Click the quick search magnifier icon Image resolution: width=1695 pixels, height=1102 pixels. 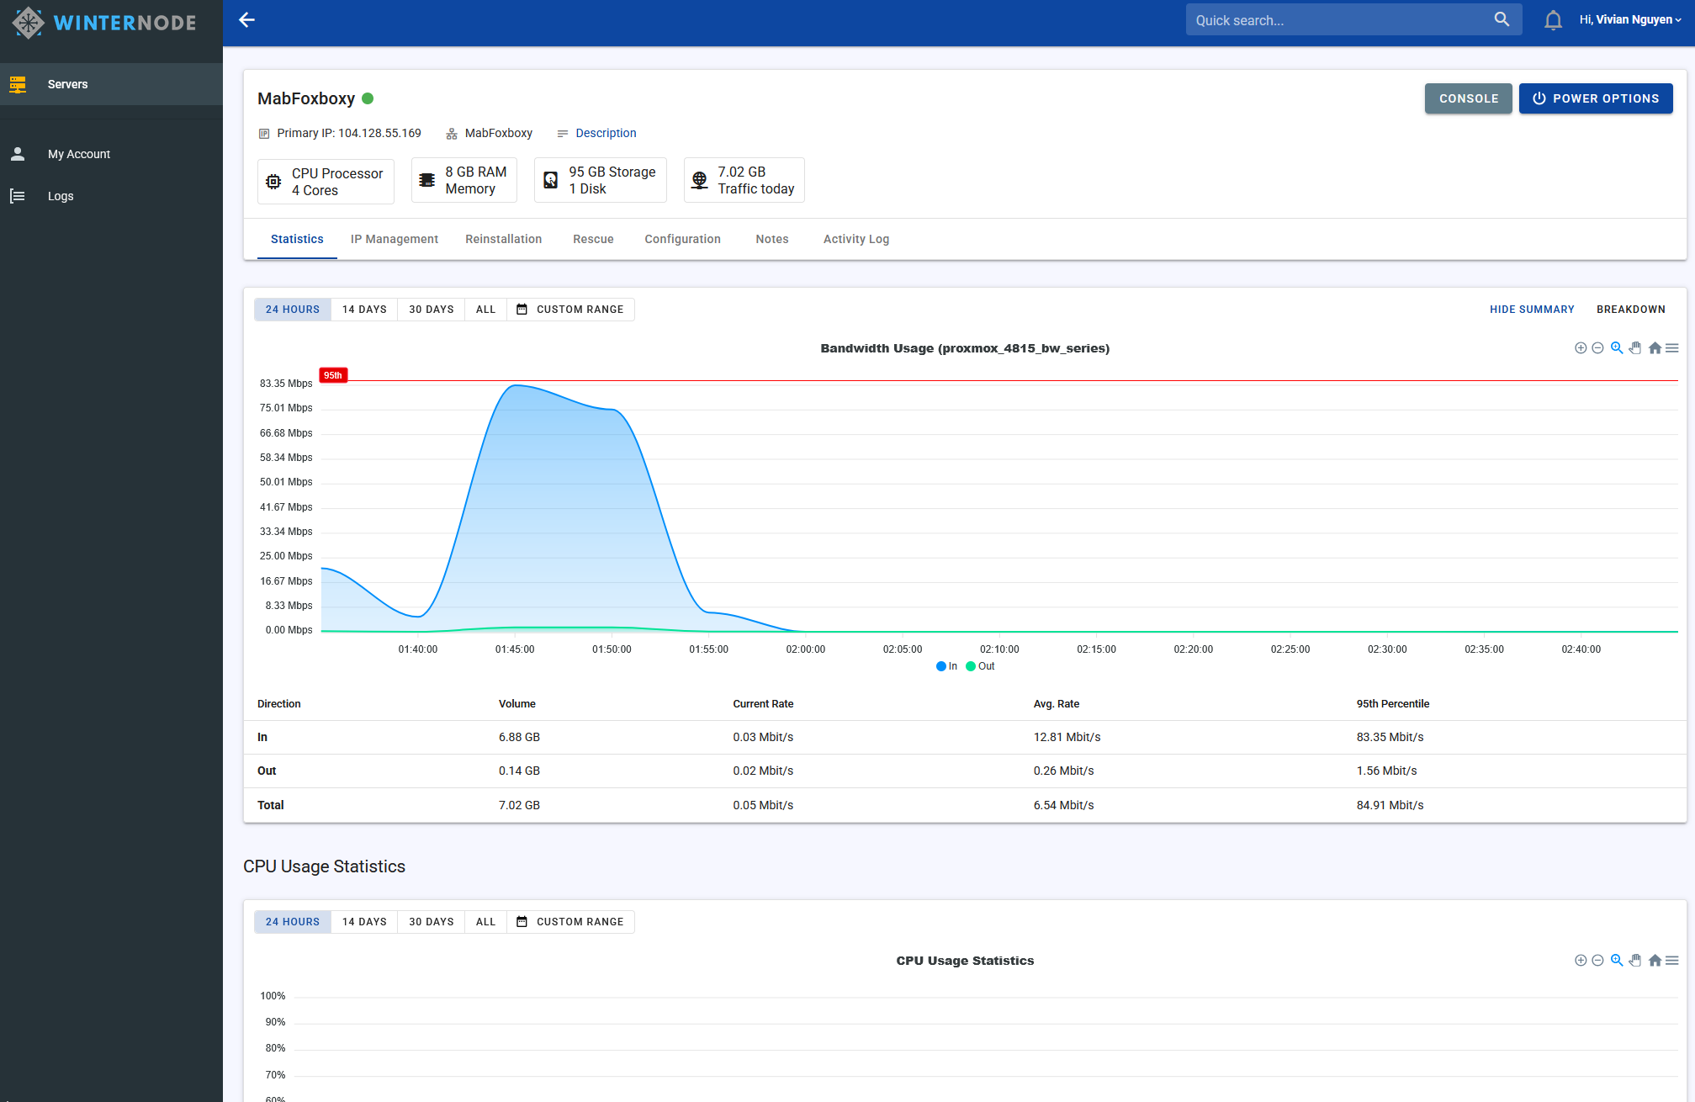[1502, 19]
